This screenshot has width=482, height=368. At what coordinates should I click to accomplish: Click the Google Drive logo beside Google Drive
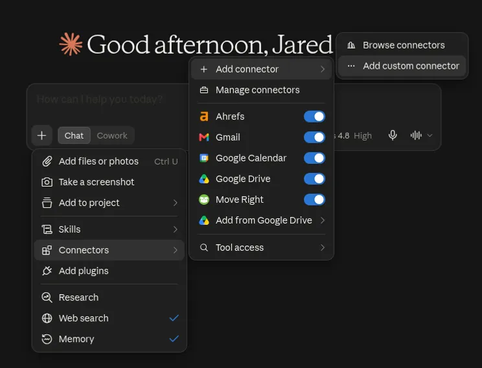coord(204,179)
